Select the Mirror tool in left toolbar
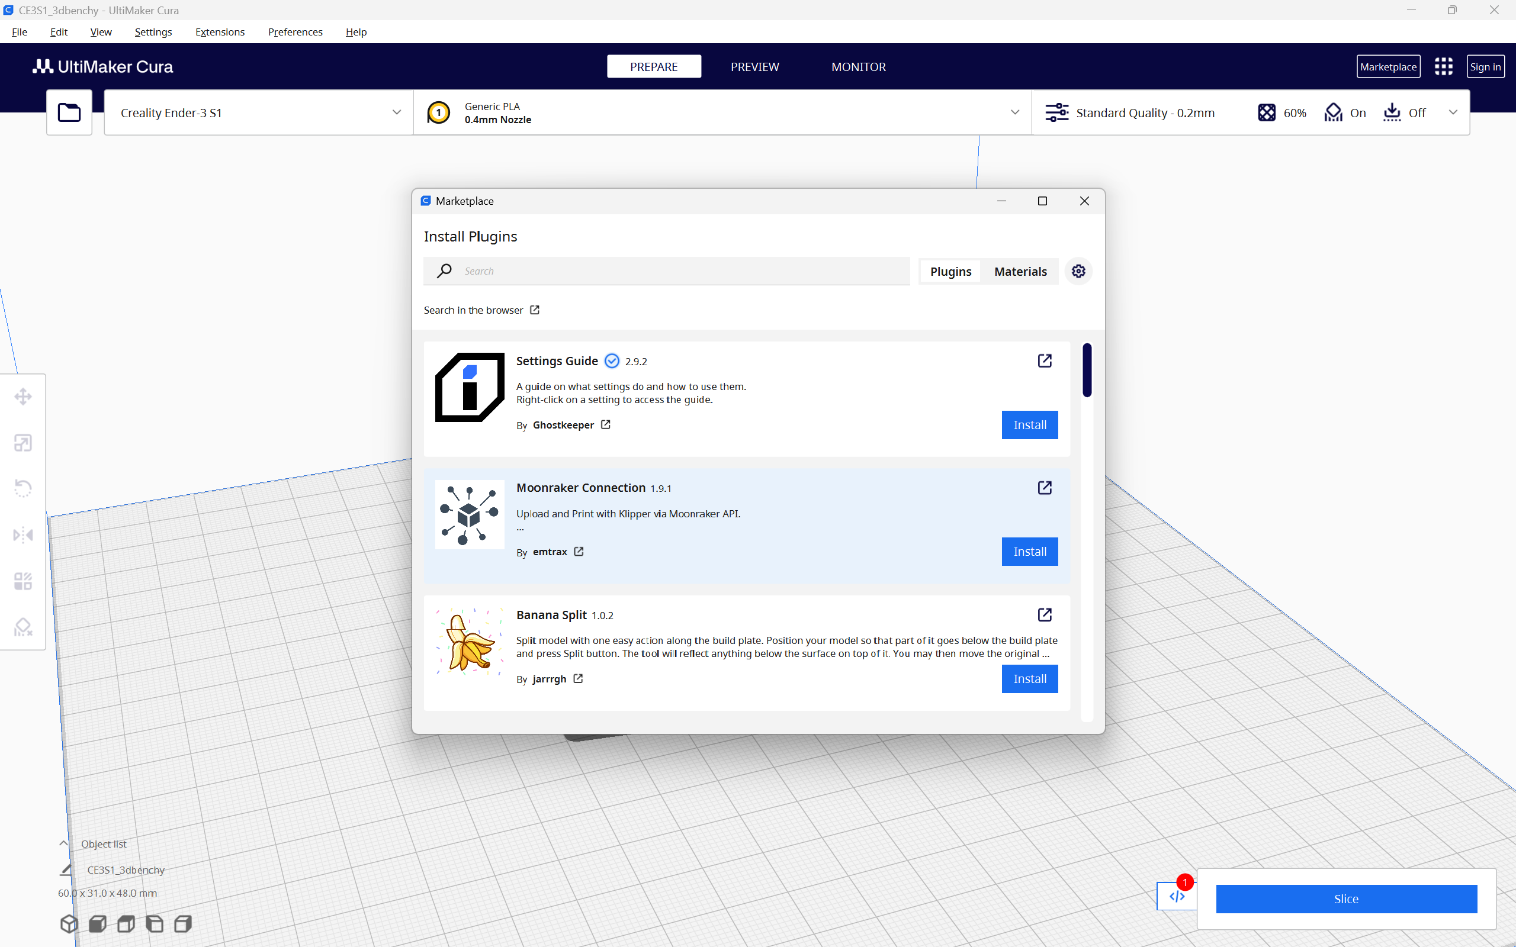The height and width of the screenshot is (947, 1516). point(23,535)
